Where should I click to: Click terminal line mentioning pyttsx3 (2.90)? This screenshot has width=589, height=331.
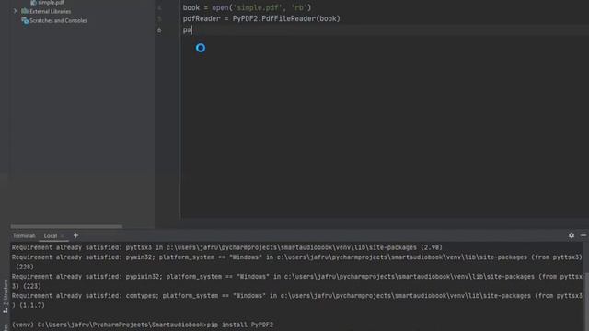[x=227, y=247]
